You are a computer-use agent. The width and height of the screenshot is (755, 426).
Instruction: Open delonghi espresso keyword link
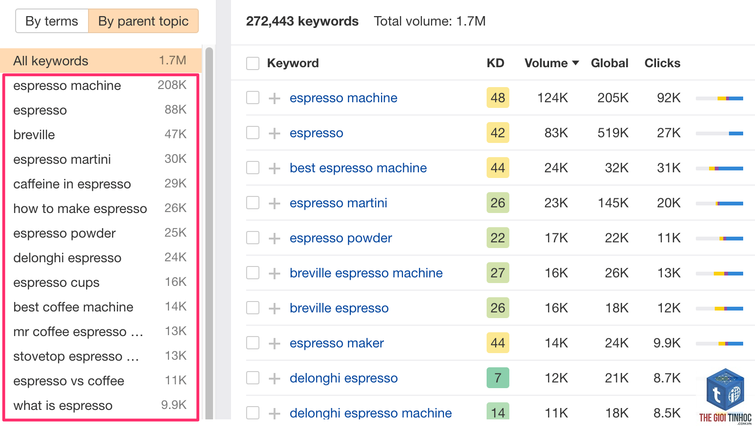point(344,378)
